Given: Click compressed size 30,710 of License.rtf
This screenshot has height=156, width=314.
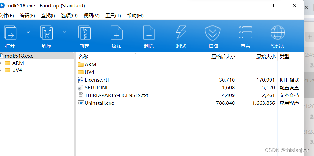Looking at the screenshot, I should (227, 80).
